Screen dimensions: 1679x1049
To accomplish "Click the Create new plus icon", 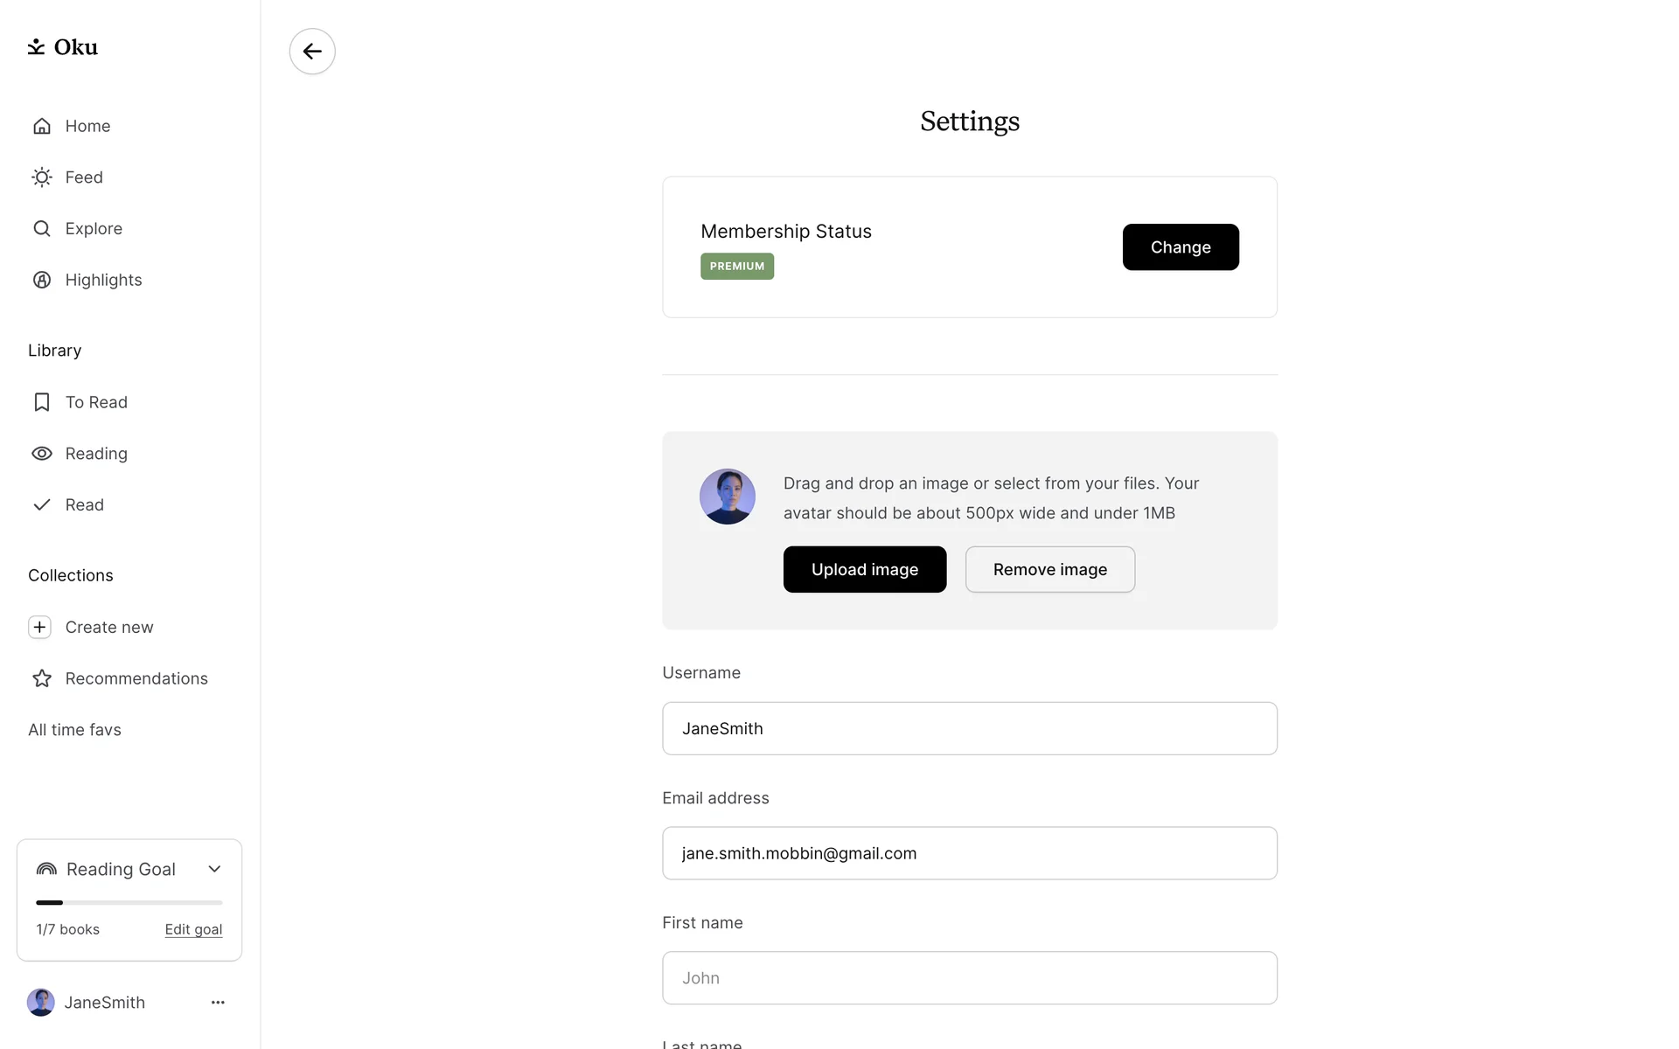I will point(40,628).
